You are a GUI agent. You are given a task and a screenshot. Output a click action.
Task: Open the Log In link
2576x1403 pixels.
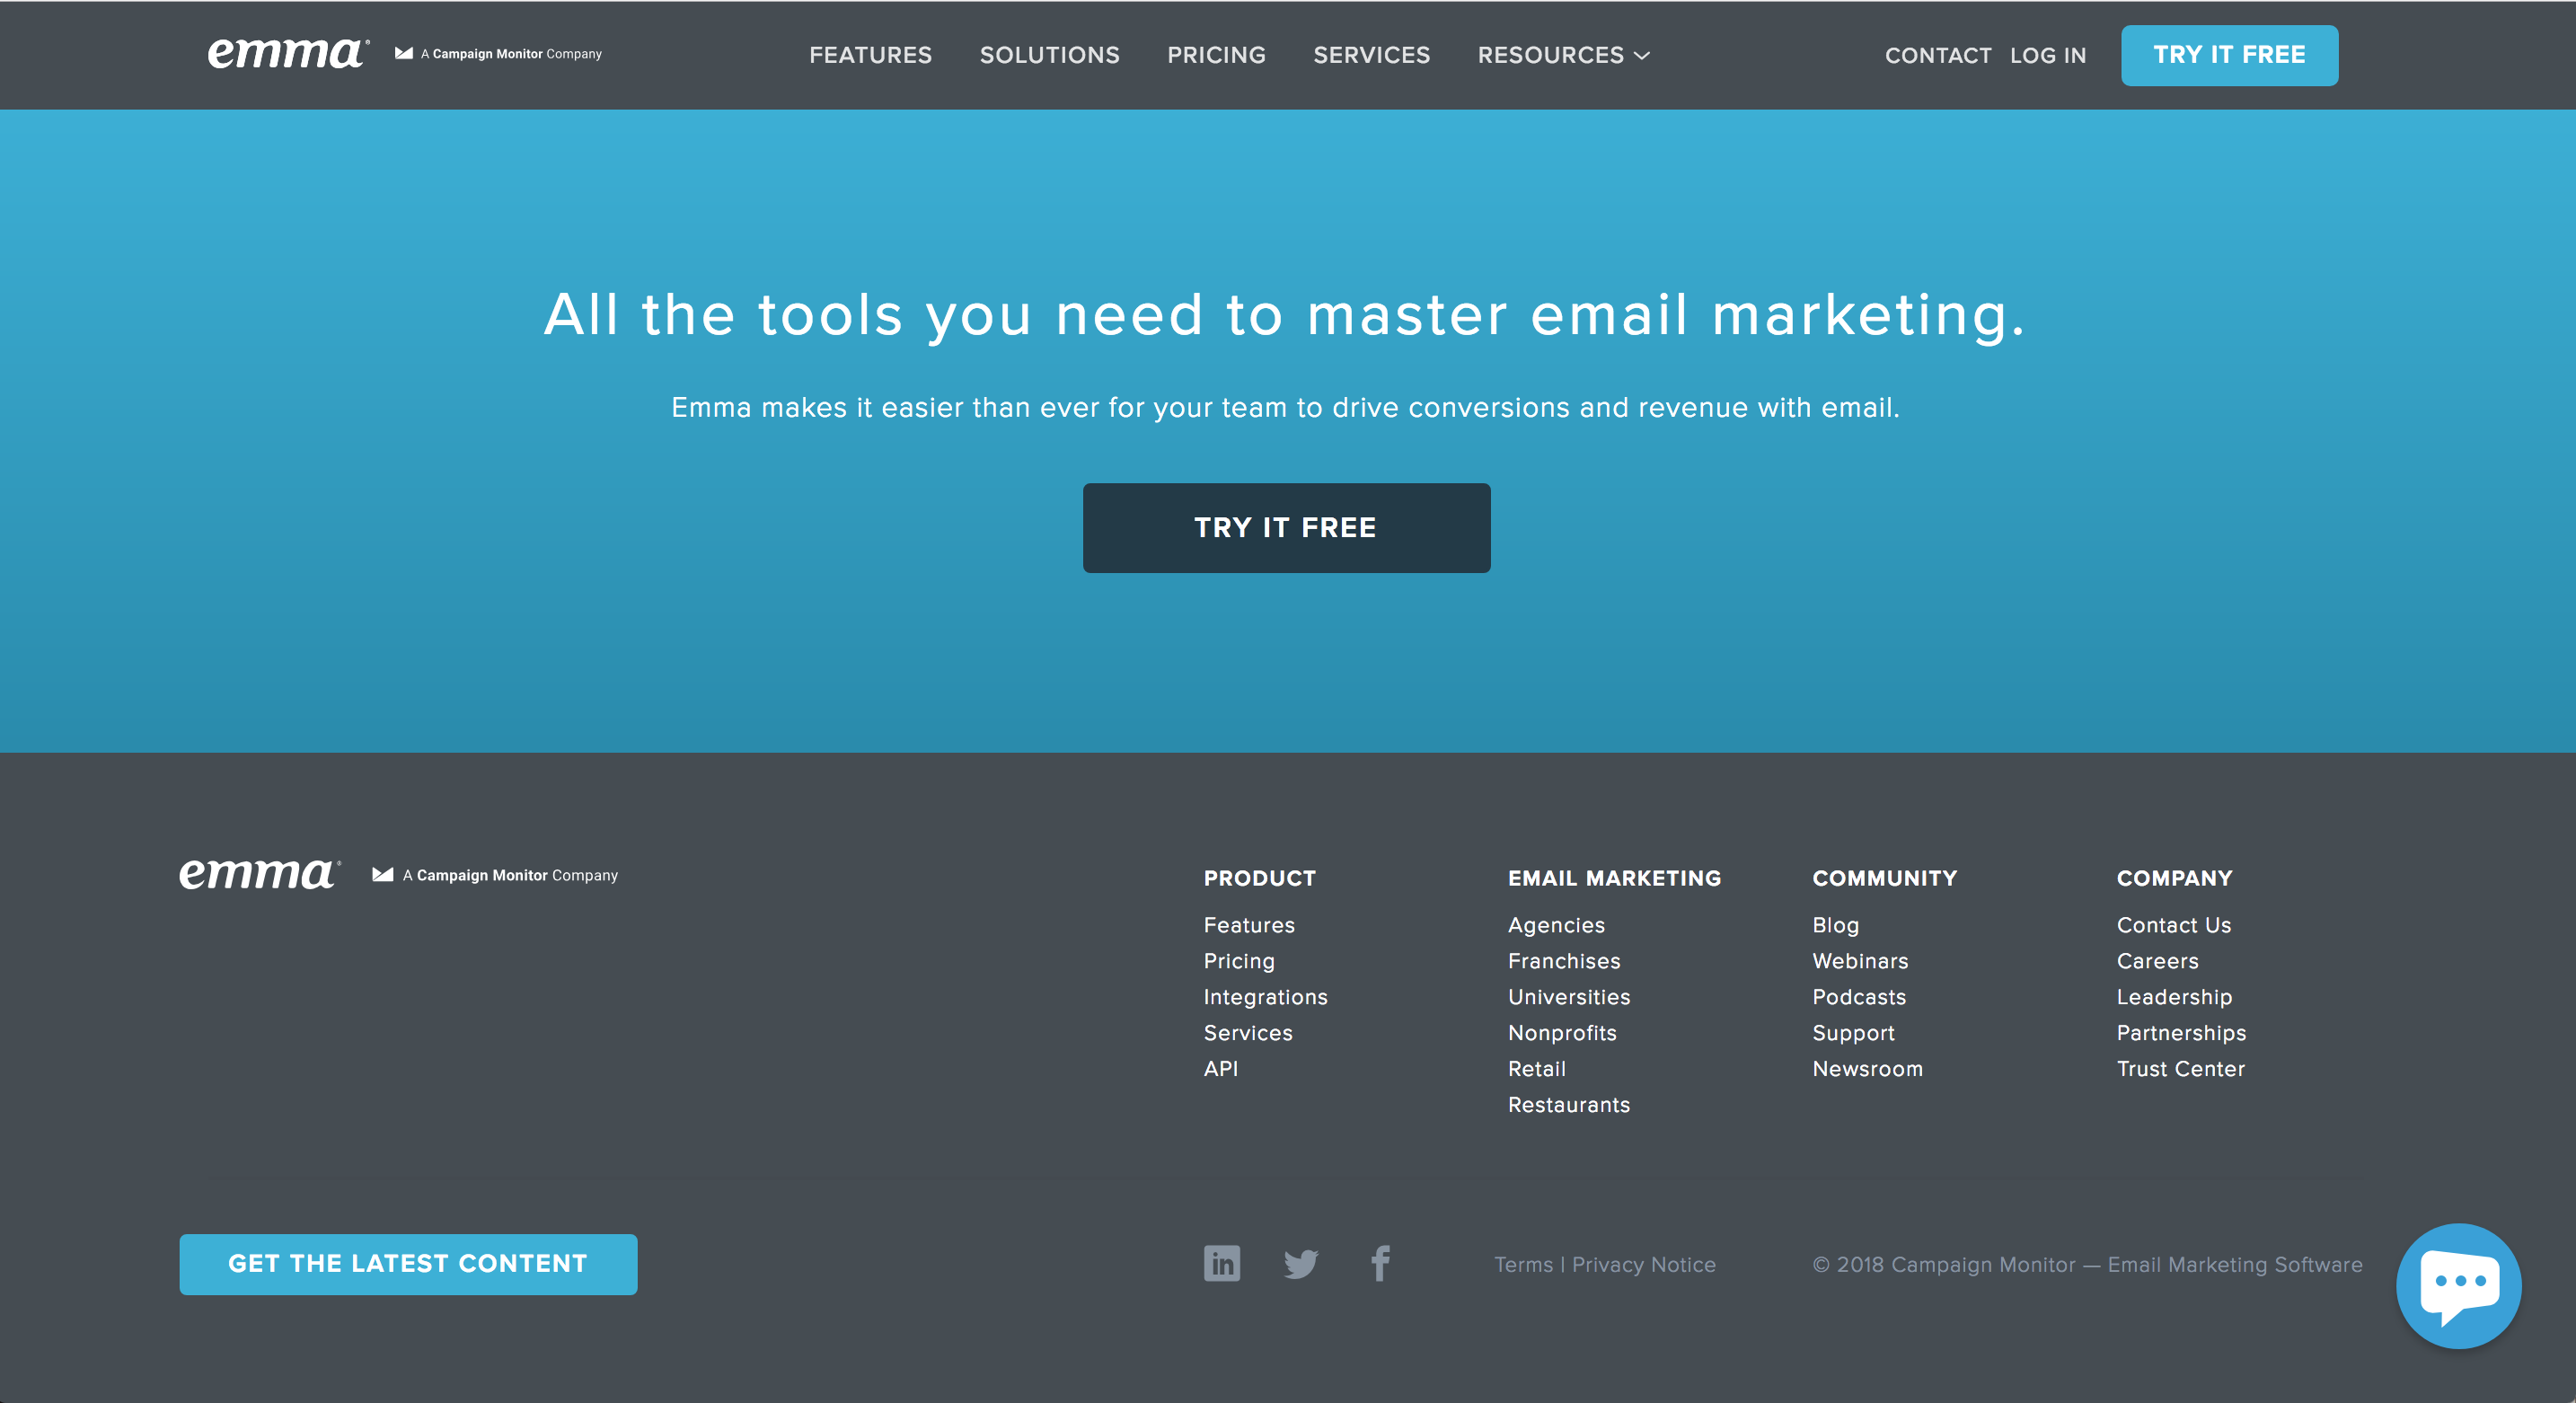tap(2047, 56)
